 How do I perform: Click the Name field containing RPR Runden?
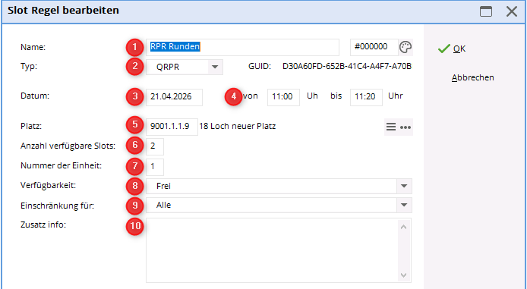[242, 47]
